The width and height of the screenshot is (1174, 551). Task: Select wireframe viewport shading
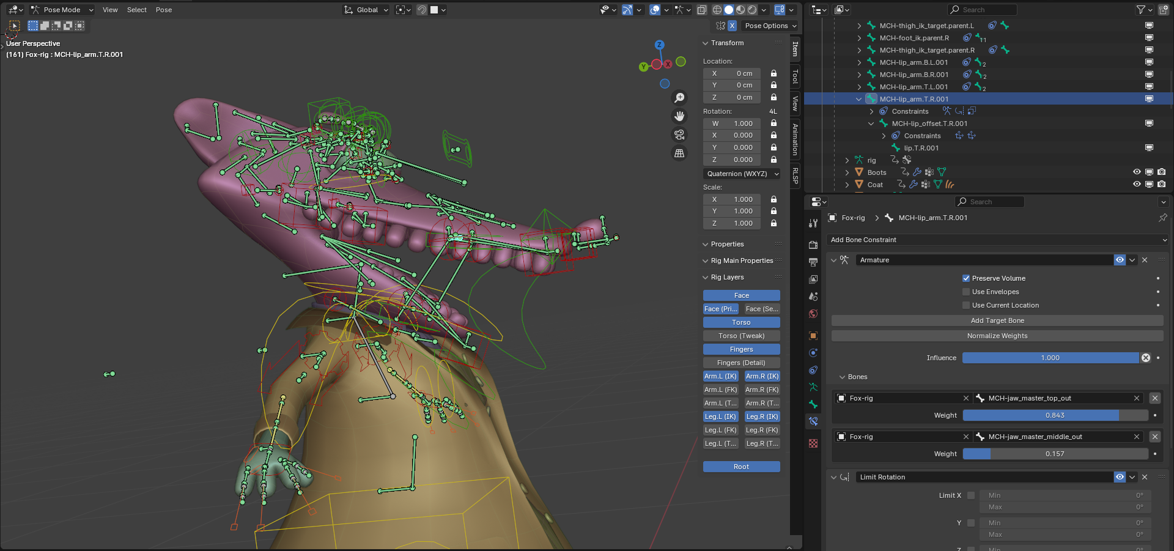click(x=717, y=10)
